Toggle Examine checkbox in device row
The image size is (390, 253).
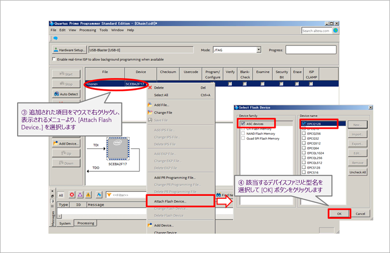263,84
